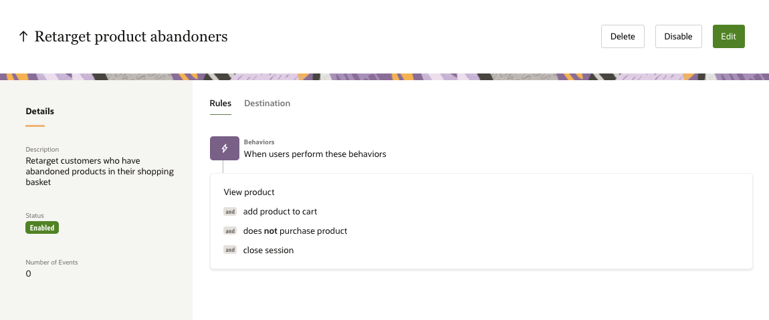Click the rule description text in the sidebar
This screenshot has width=769, height=320.
(x=100, y=172)
